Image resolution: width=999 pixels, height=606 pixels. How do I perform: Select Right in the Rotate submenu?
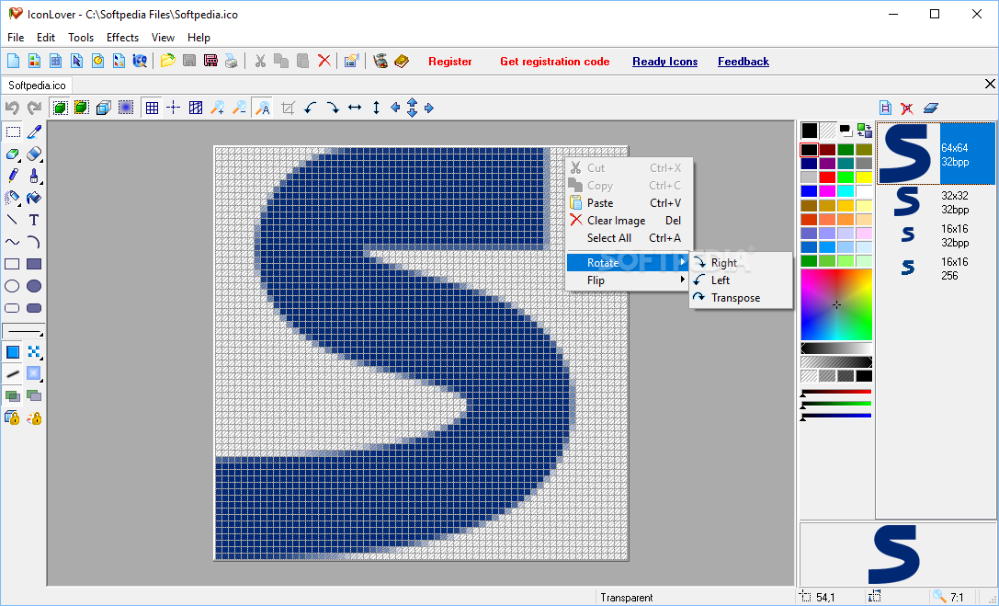(741, 262)
